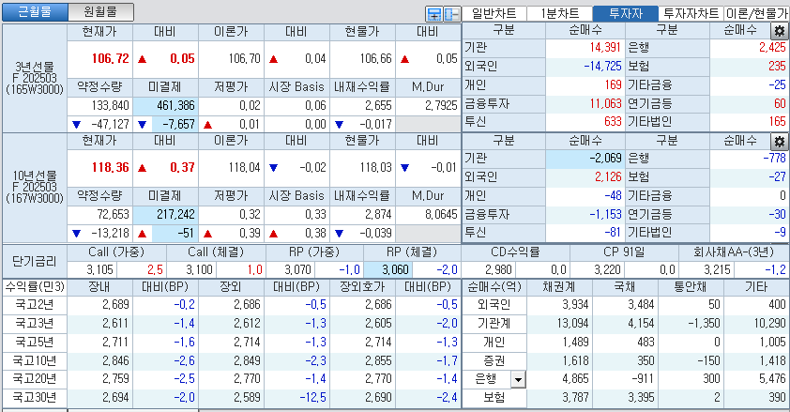This screenshot has width=790, height=412.
Task: Switch to the 원월물 tab
Action: pos(100,11)
